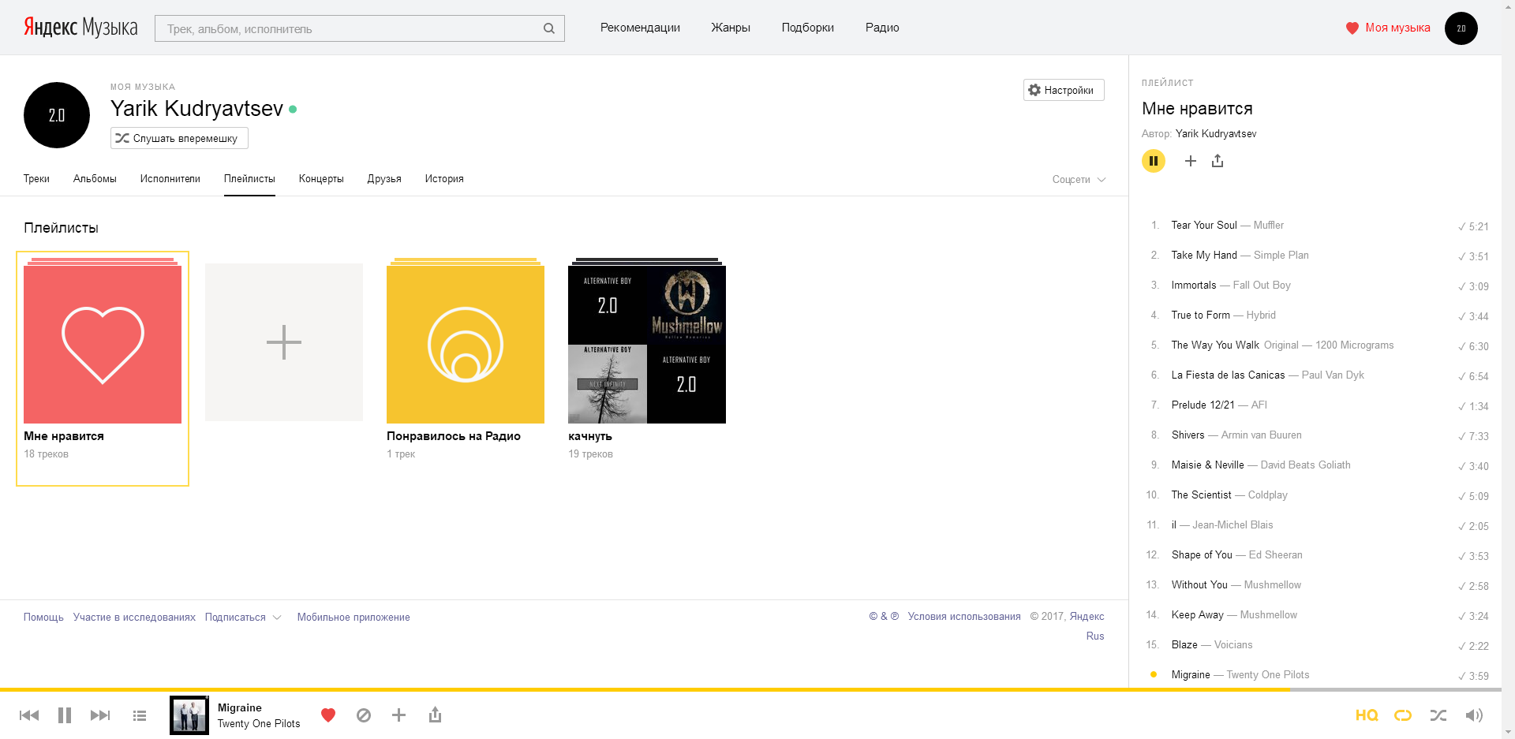Viewport: 1515px width, 739px height.
Task: Unlike Migraine with the heart icon
Action: (x=328, y=715)
